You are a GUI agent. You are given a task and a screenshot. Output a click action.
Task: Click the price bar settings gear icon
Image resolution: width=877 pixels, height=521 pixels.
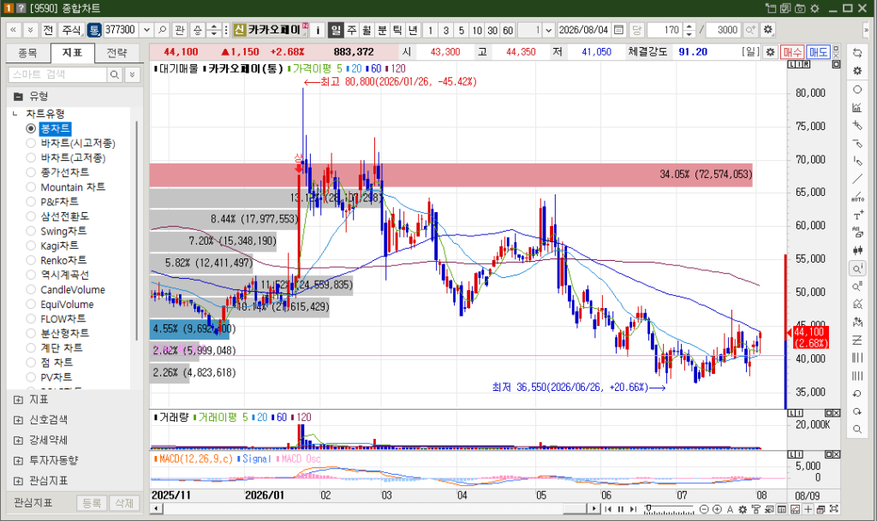(770, 52)
